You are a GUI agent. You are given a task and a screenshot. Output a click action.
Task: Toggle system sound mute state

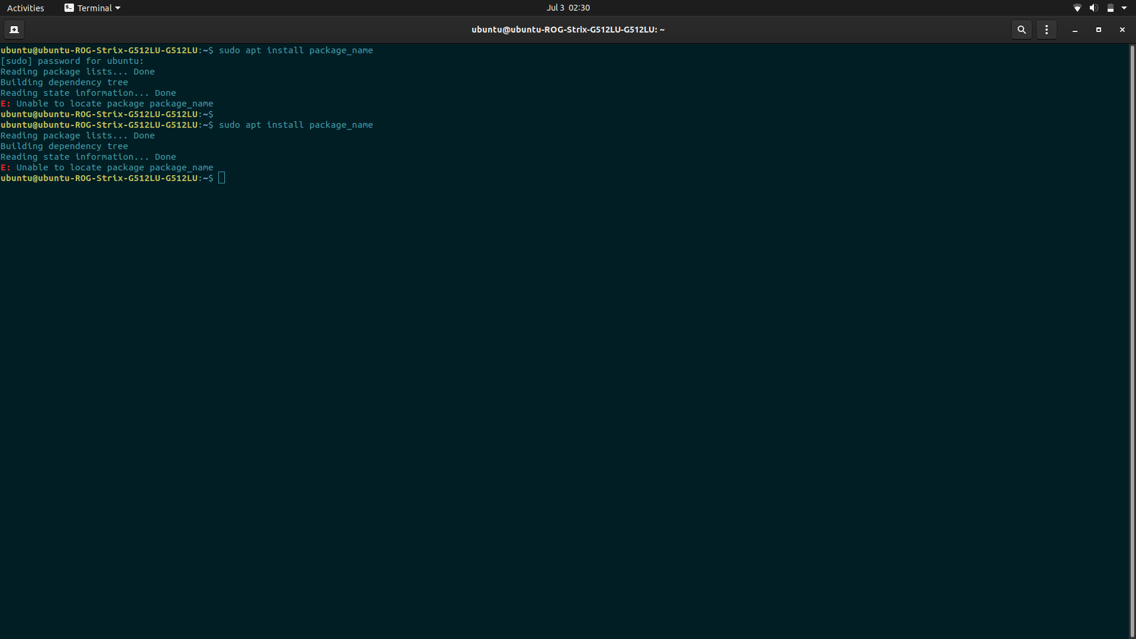pyautogui.click(x=1092, y=7)
